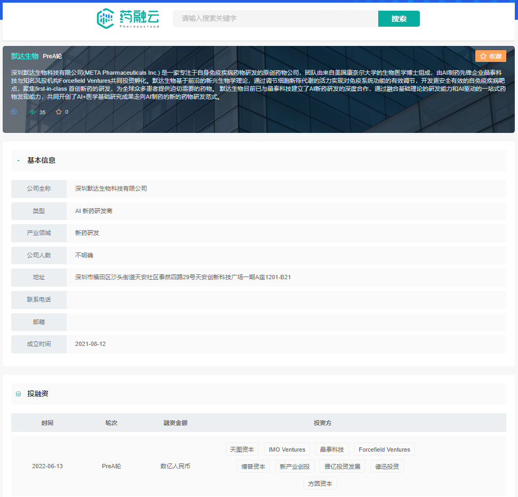The width and height of the screenshot is (518, 497).
Task: Collapse the 基本信息 section expander
Action: click(19, 161)
